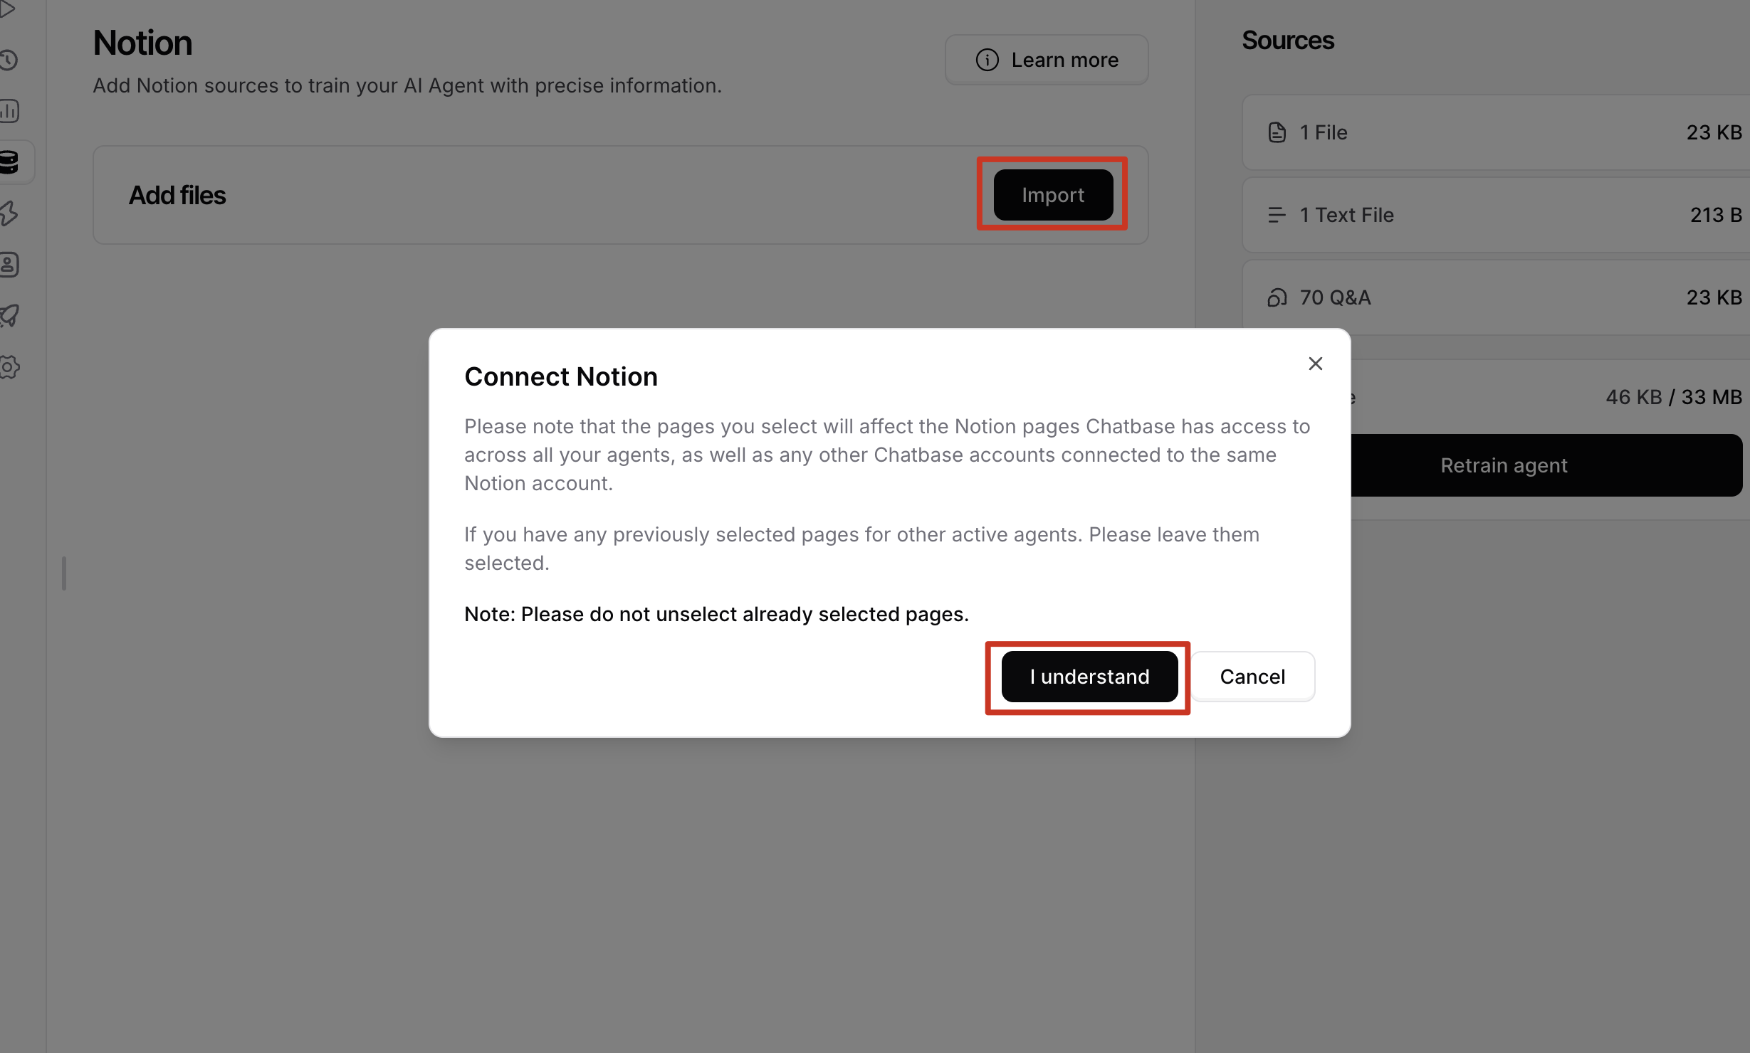Select the 70 Q&A source row

(1496, 297)
